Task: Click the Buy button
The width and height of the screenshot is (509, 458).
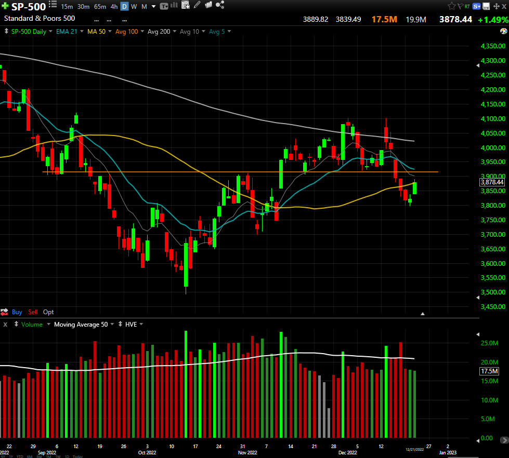Action: pyautogui.click(x=17, y=312)
